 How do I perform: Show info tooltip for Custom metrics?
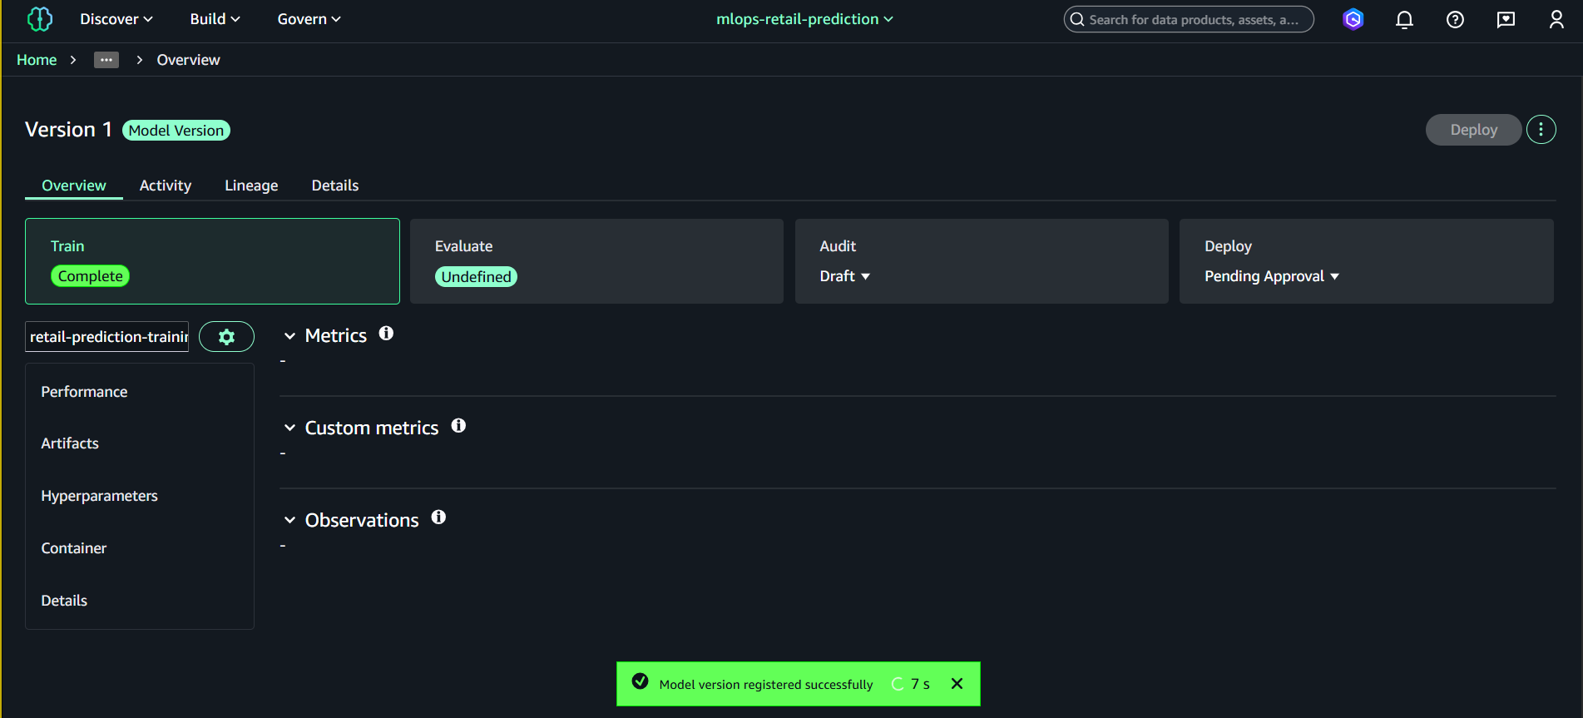[x=458, y=426]
